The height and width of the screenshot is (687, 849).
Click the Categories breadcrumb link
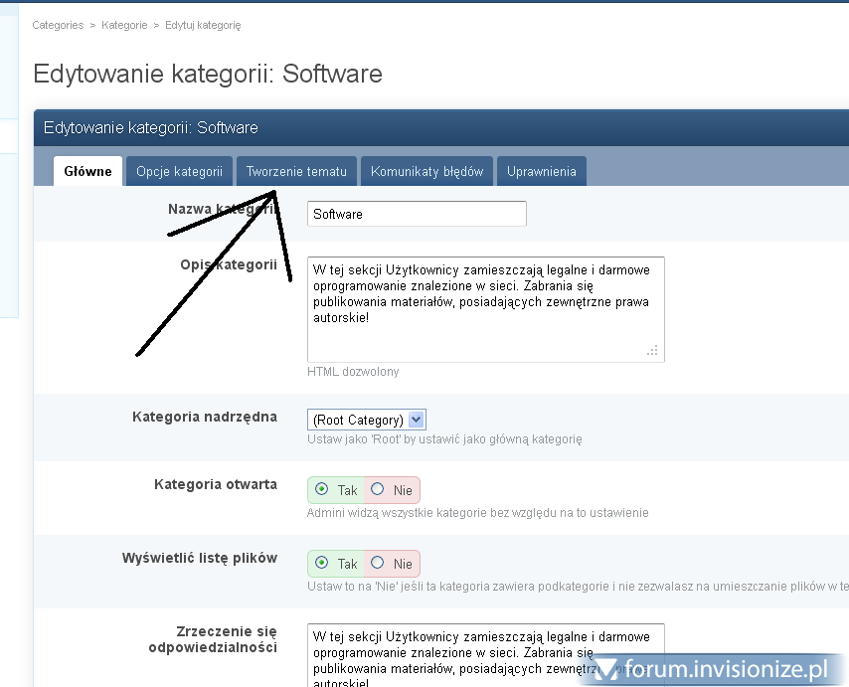click(x=58, y=25)
